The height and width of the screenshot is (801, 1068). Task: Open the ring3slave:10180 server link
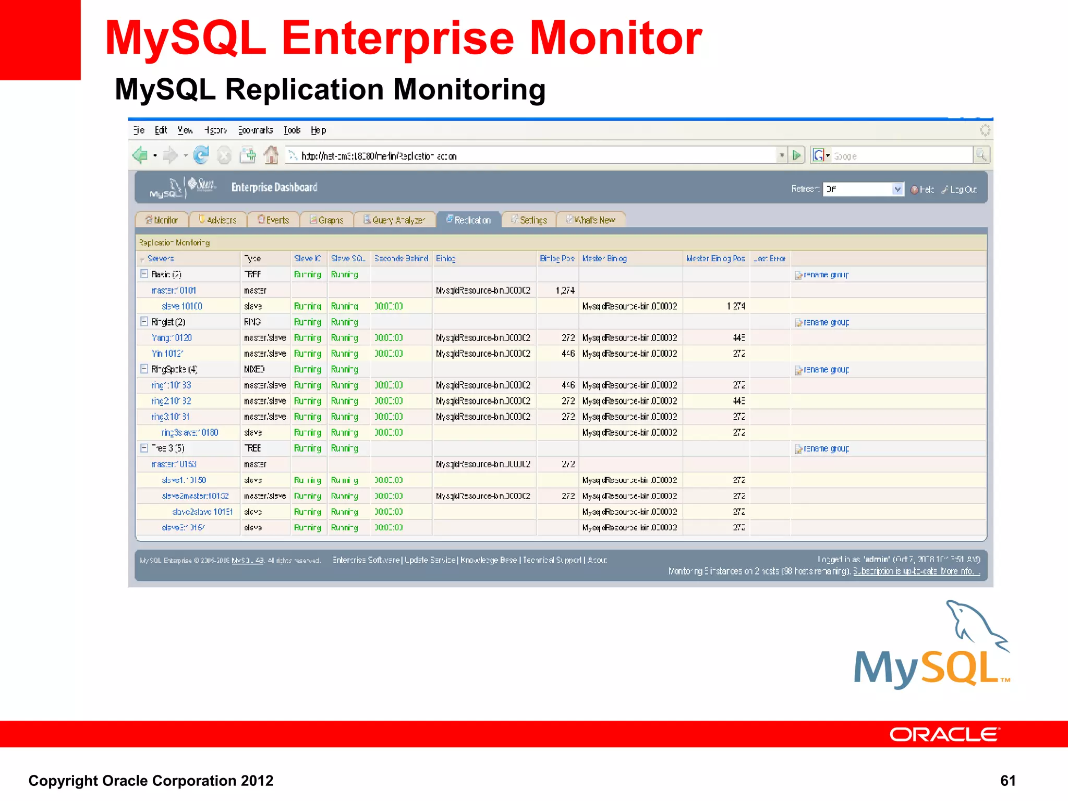pos(190,433)
